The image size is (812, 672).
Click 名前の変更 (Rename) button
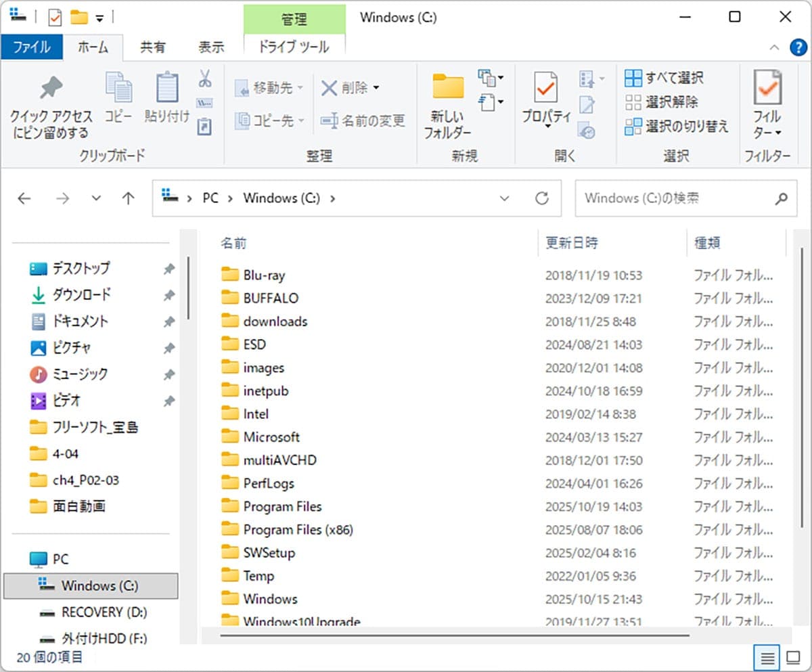(363, 121)
